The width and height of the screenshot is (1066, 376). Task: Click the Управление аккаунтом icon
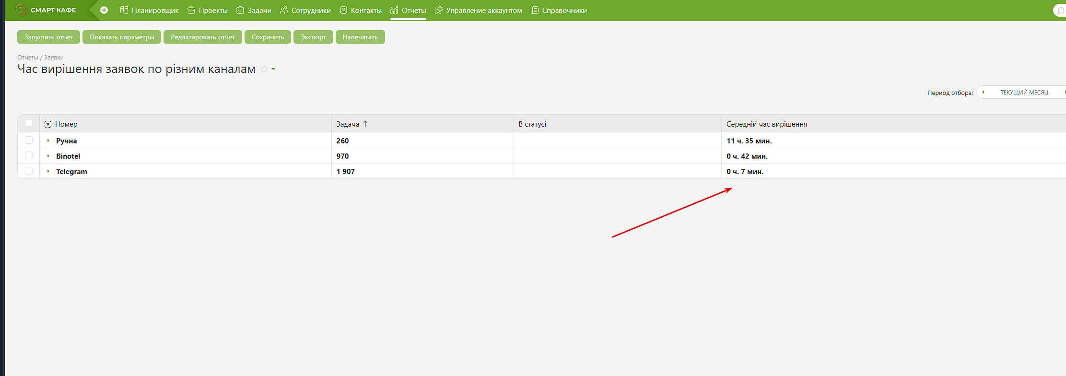(438, 10)
